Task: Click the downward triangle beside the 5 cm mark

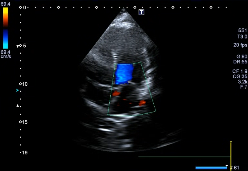Action: [18, 46]
